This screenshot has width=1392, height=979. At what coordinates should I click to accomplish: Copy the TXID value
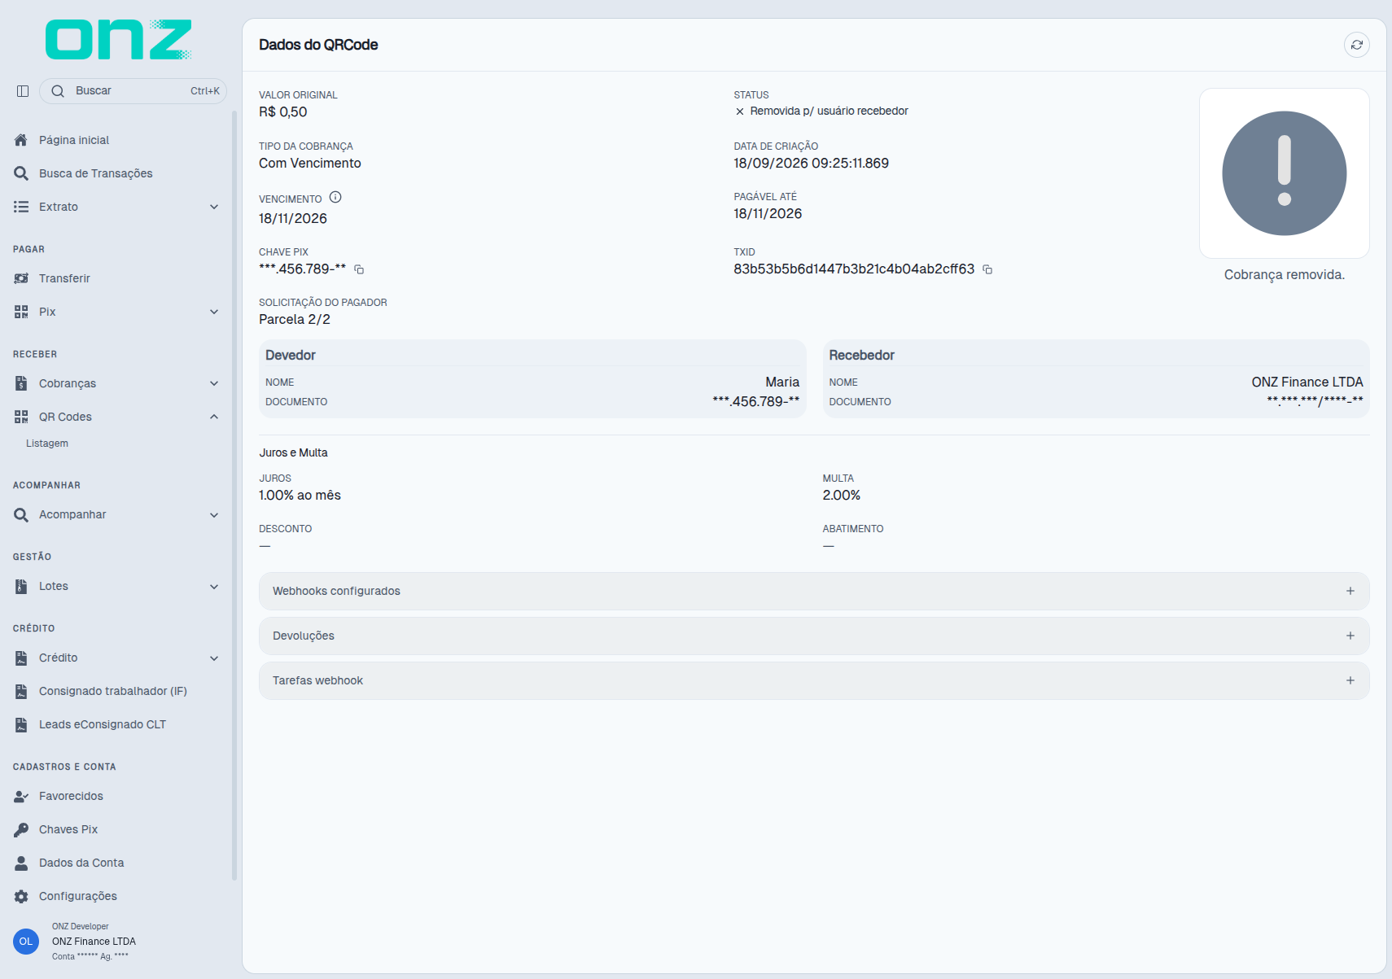pyautogui.click(x=987, y=269)
